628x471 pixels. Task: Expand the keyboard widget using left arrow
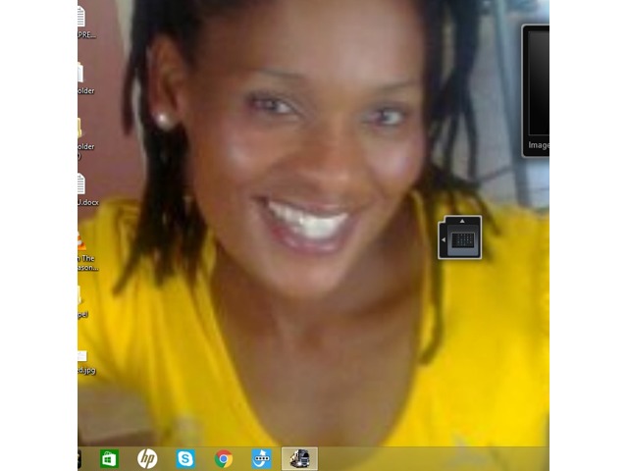coord(443,240)
